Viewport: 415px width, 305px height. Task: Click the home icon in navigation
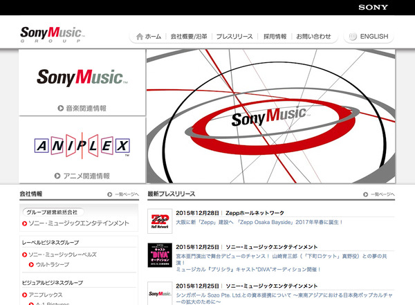[x=140, y=37]
